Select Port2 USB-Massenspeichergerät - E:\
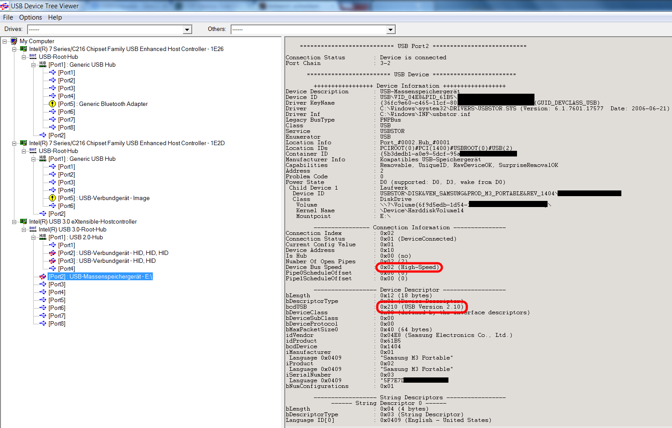This screenshot has width=672, height=428. tap(100, 276)
